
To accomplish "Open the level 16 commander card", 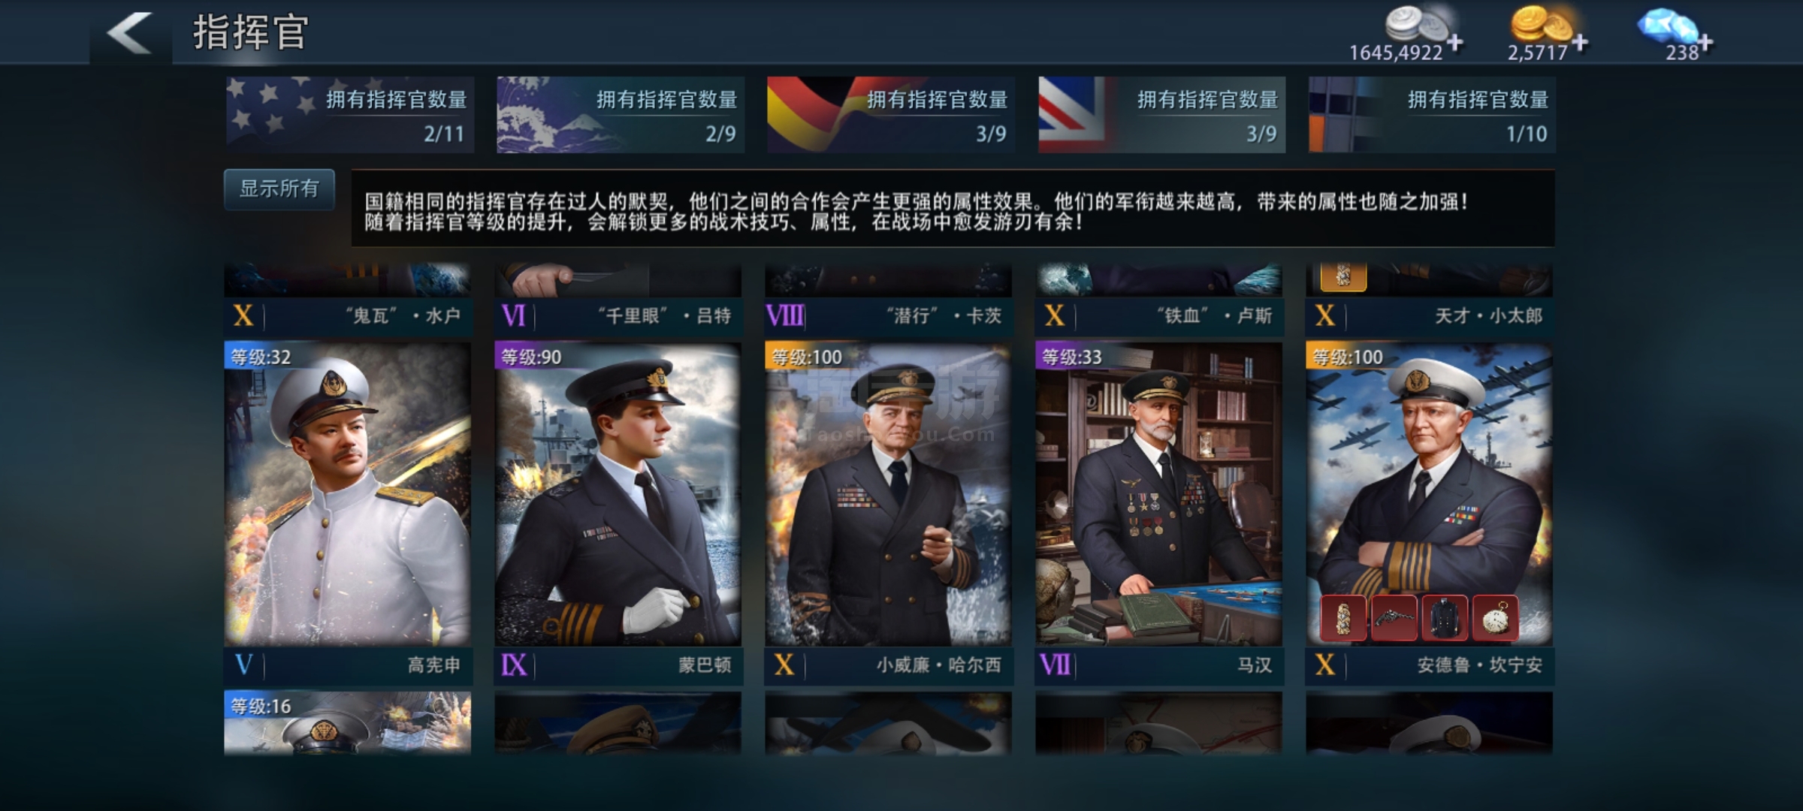I will [x=348, y=723].
